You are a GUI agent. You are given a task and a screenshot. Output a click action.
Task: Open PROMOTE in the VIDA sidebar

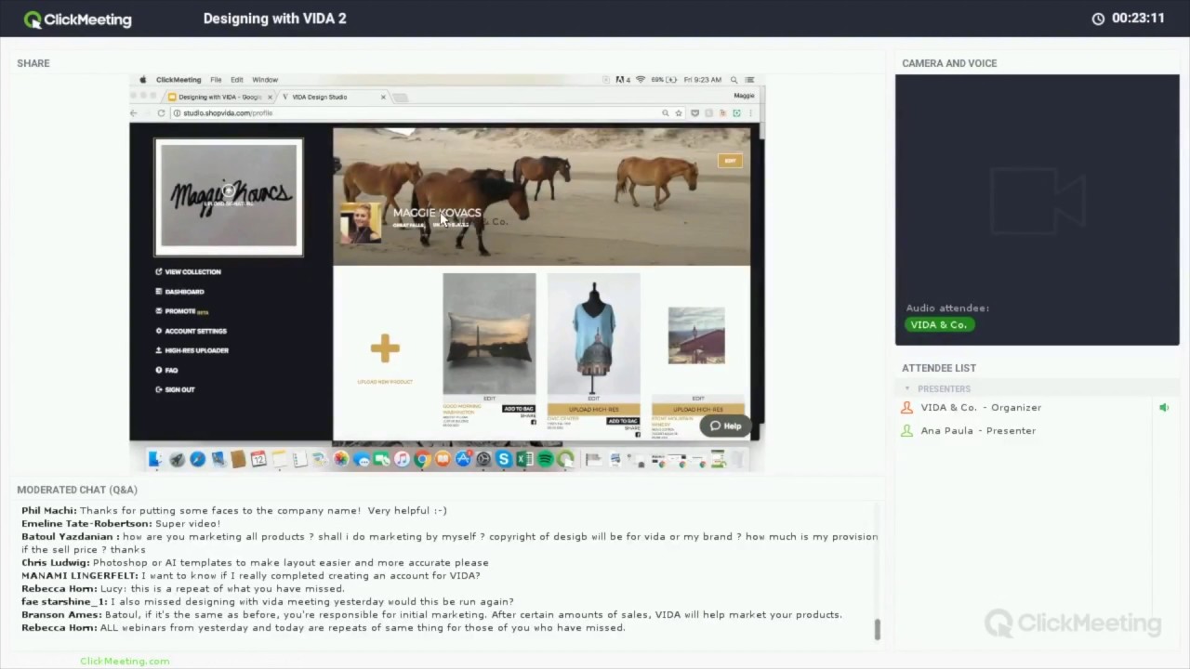coord(181,311)
